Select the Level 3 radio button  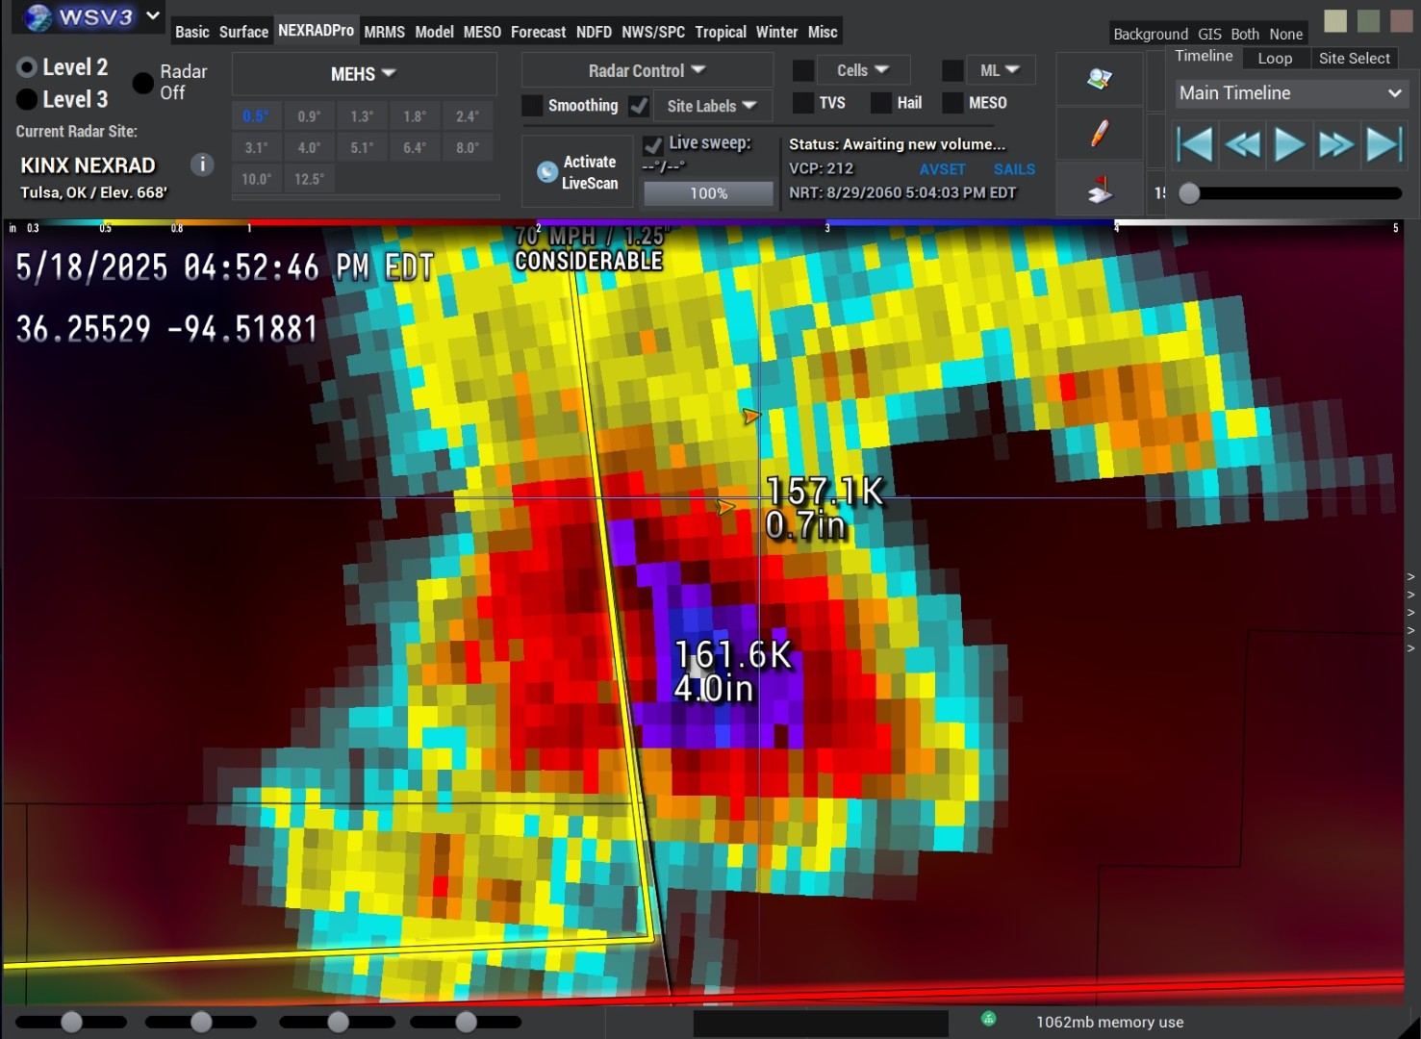click(27, 99)
